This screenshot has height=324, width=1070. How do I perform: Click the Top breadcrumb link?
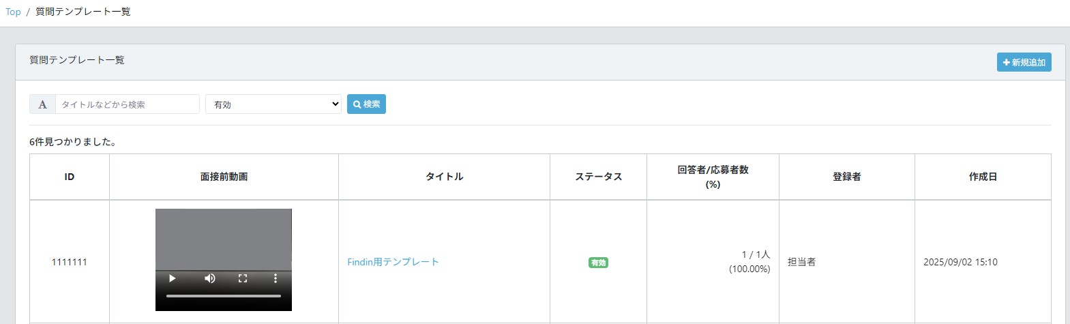point(13,12)
